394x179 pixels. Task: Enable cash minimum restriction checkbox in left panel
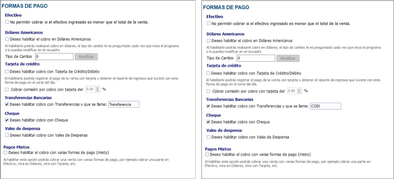tap(7, 22)
